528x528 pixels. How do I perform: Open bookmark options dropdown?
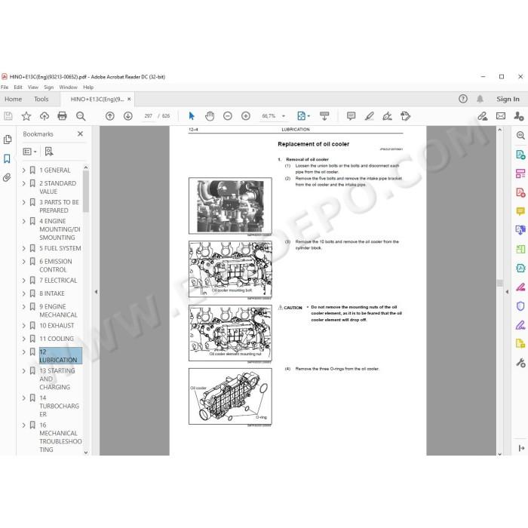pyautogui.click(x=29, y=152)
